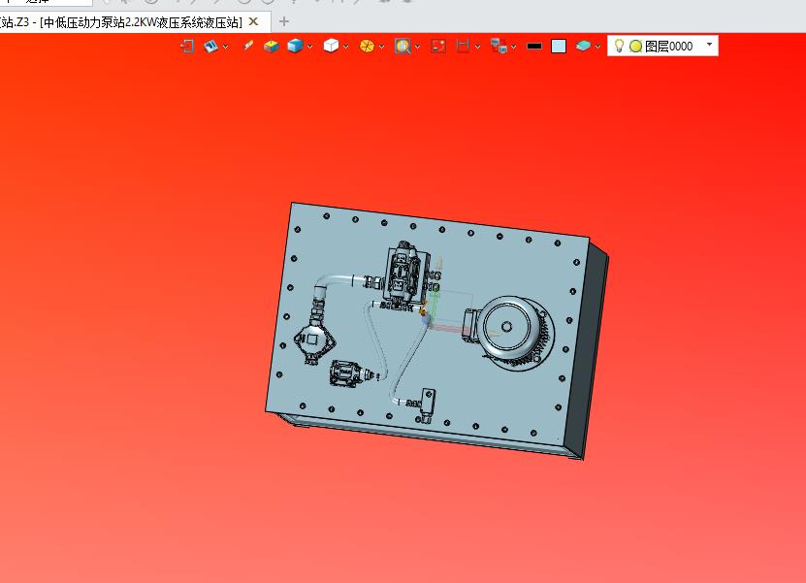Click the black line color swatch
The height and width of the screenshot is (583, 806).
(534, 47)
